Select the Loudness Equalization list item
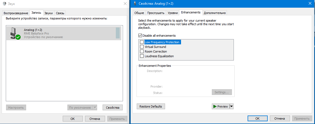Screen dimensions: 315x124 [159, 56]
